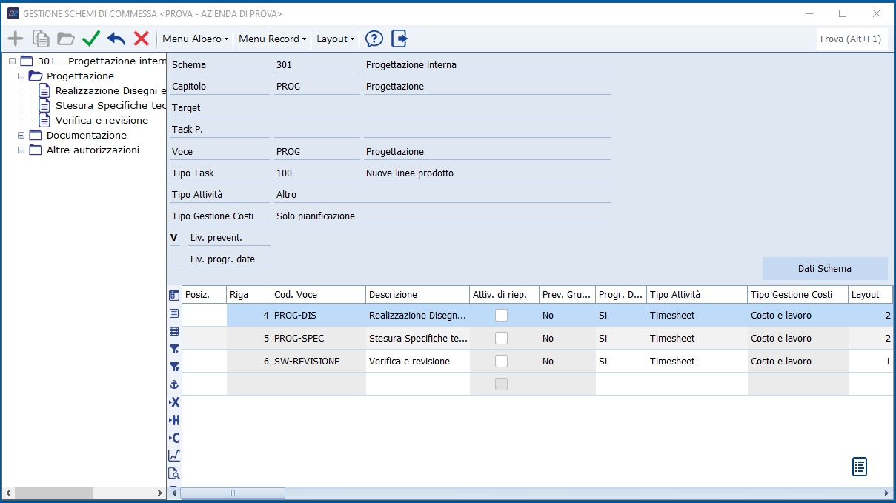Image resolution: width=896 pixels, height=503 pixels.
Task: Toggle Attiv. di riep. checkbox for PROG-DIS row
Action: click(502, 315)
